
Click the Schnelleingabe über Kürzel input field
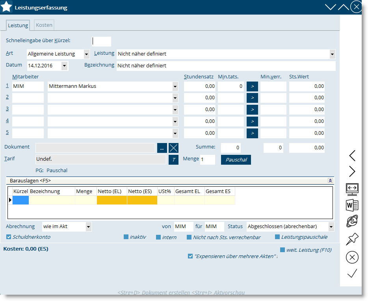coord(102,41)
